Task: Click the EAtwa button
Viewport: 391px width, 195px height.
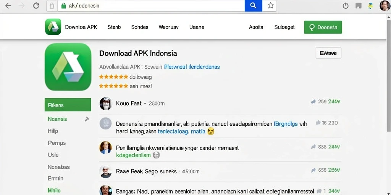Action: 328,53
